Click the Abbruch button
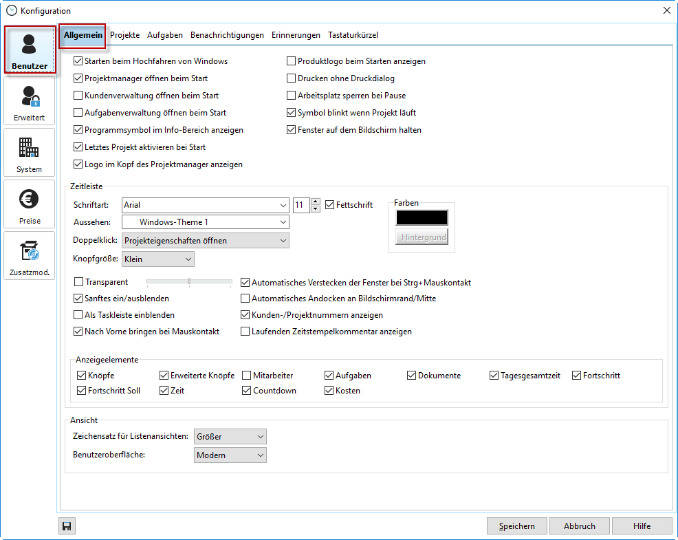The height and width of the screenshot is (540, 678). point(579,526)
